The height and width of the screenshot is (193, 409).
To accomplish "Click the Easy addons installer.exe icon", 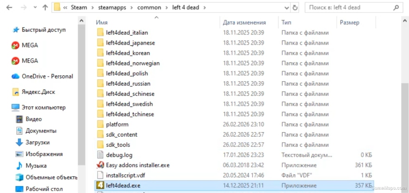I will pos(101,165).
